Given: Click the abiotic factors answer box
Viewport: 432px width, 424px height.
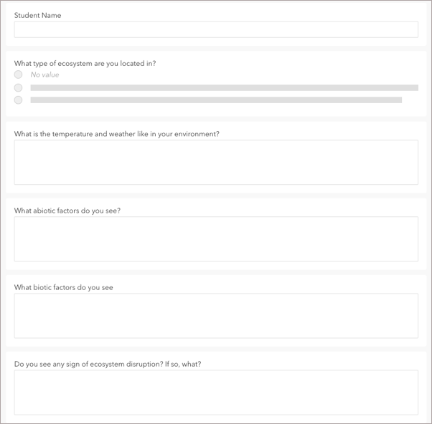Looking at the screenshot, I should [x=215, y=239].
